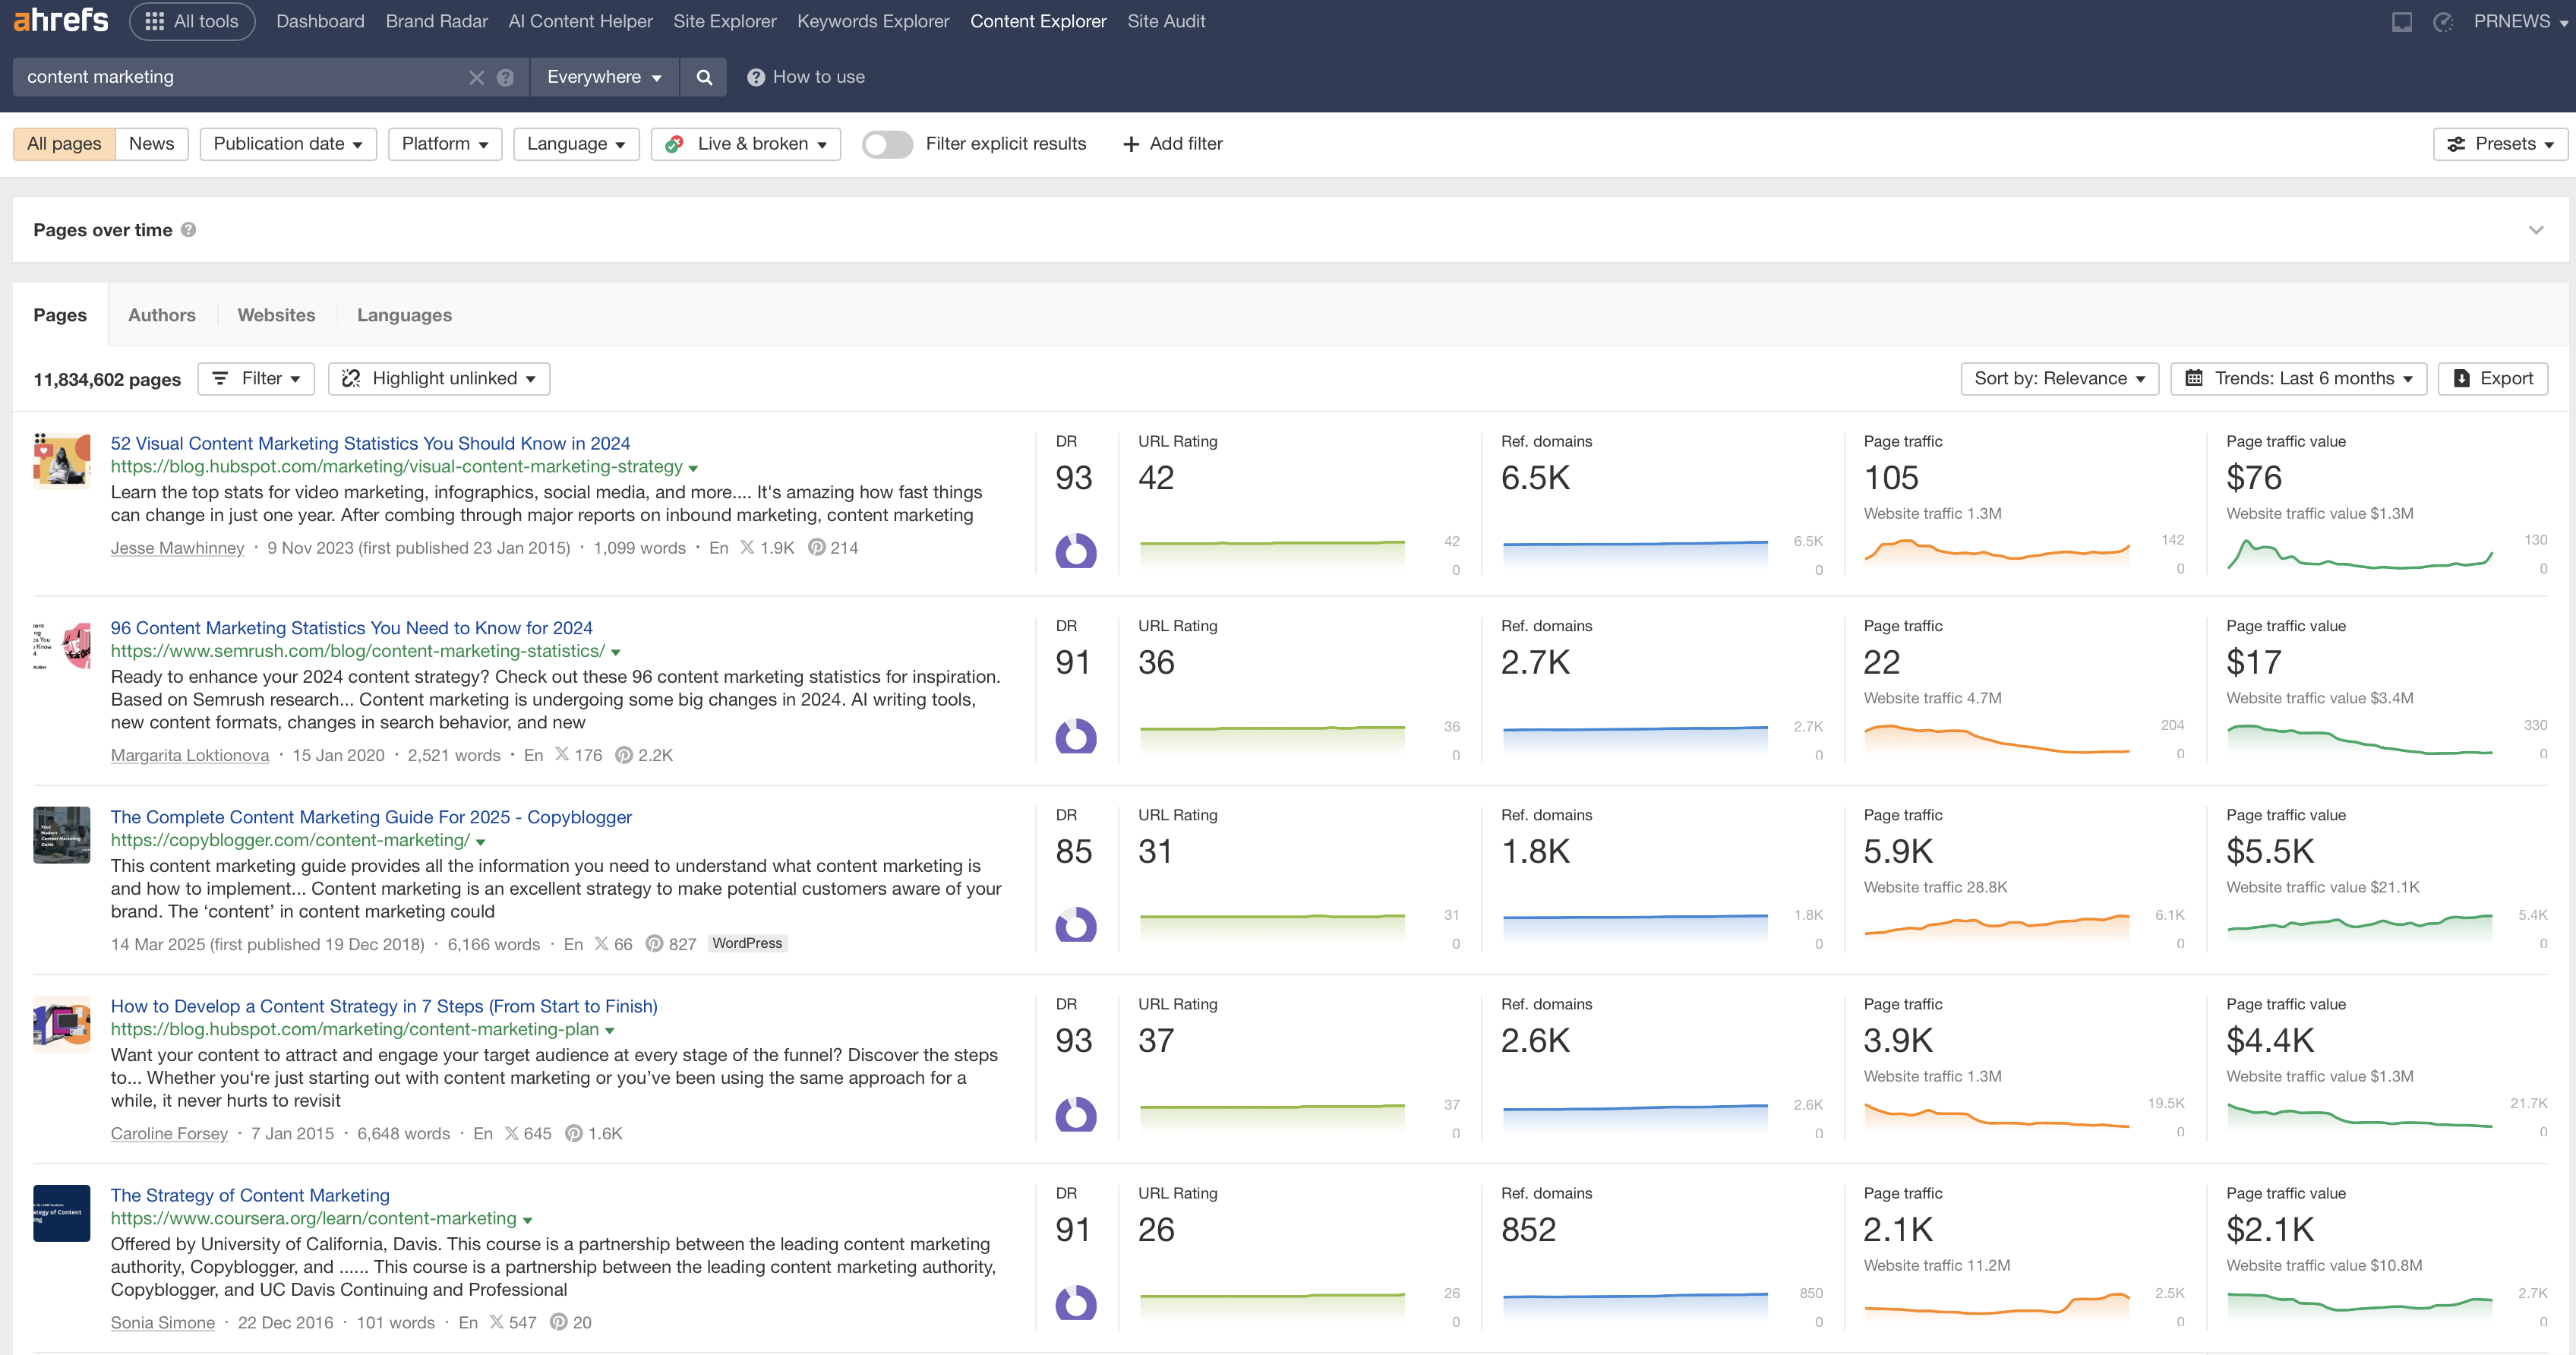Screen dimensions: 2576x1355
Task: Select the News segment toggle
Action: pos(151,144)
